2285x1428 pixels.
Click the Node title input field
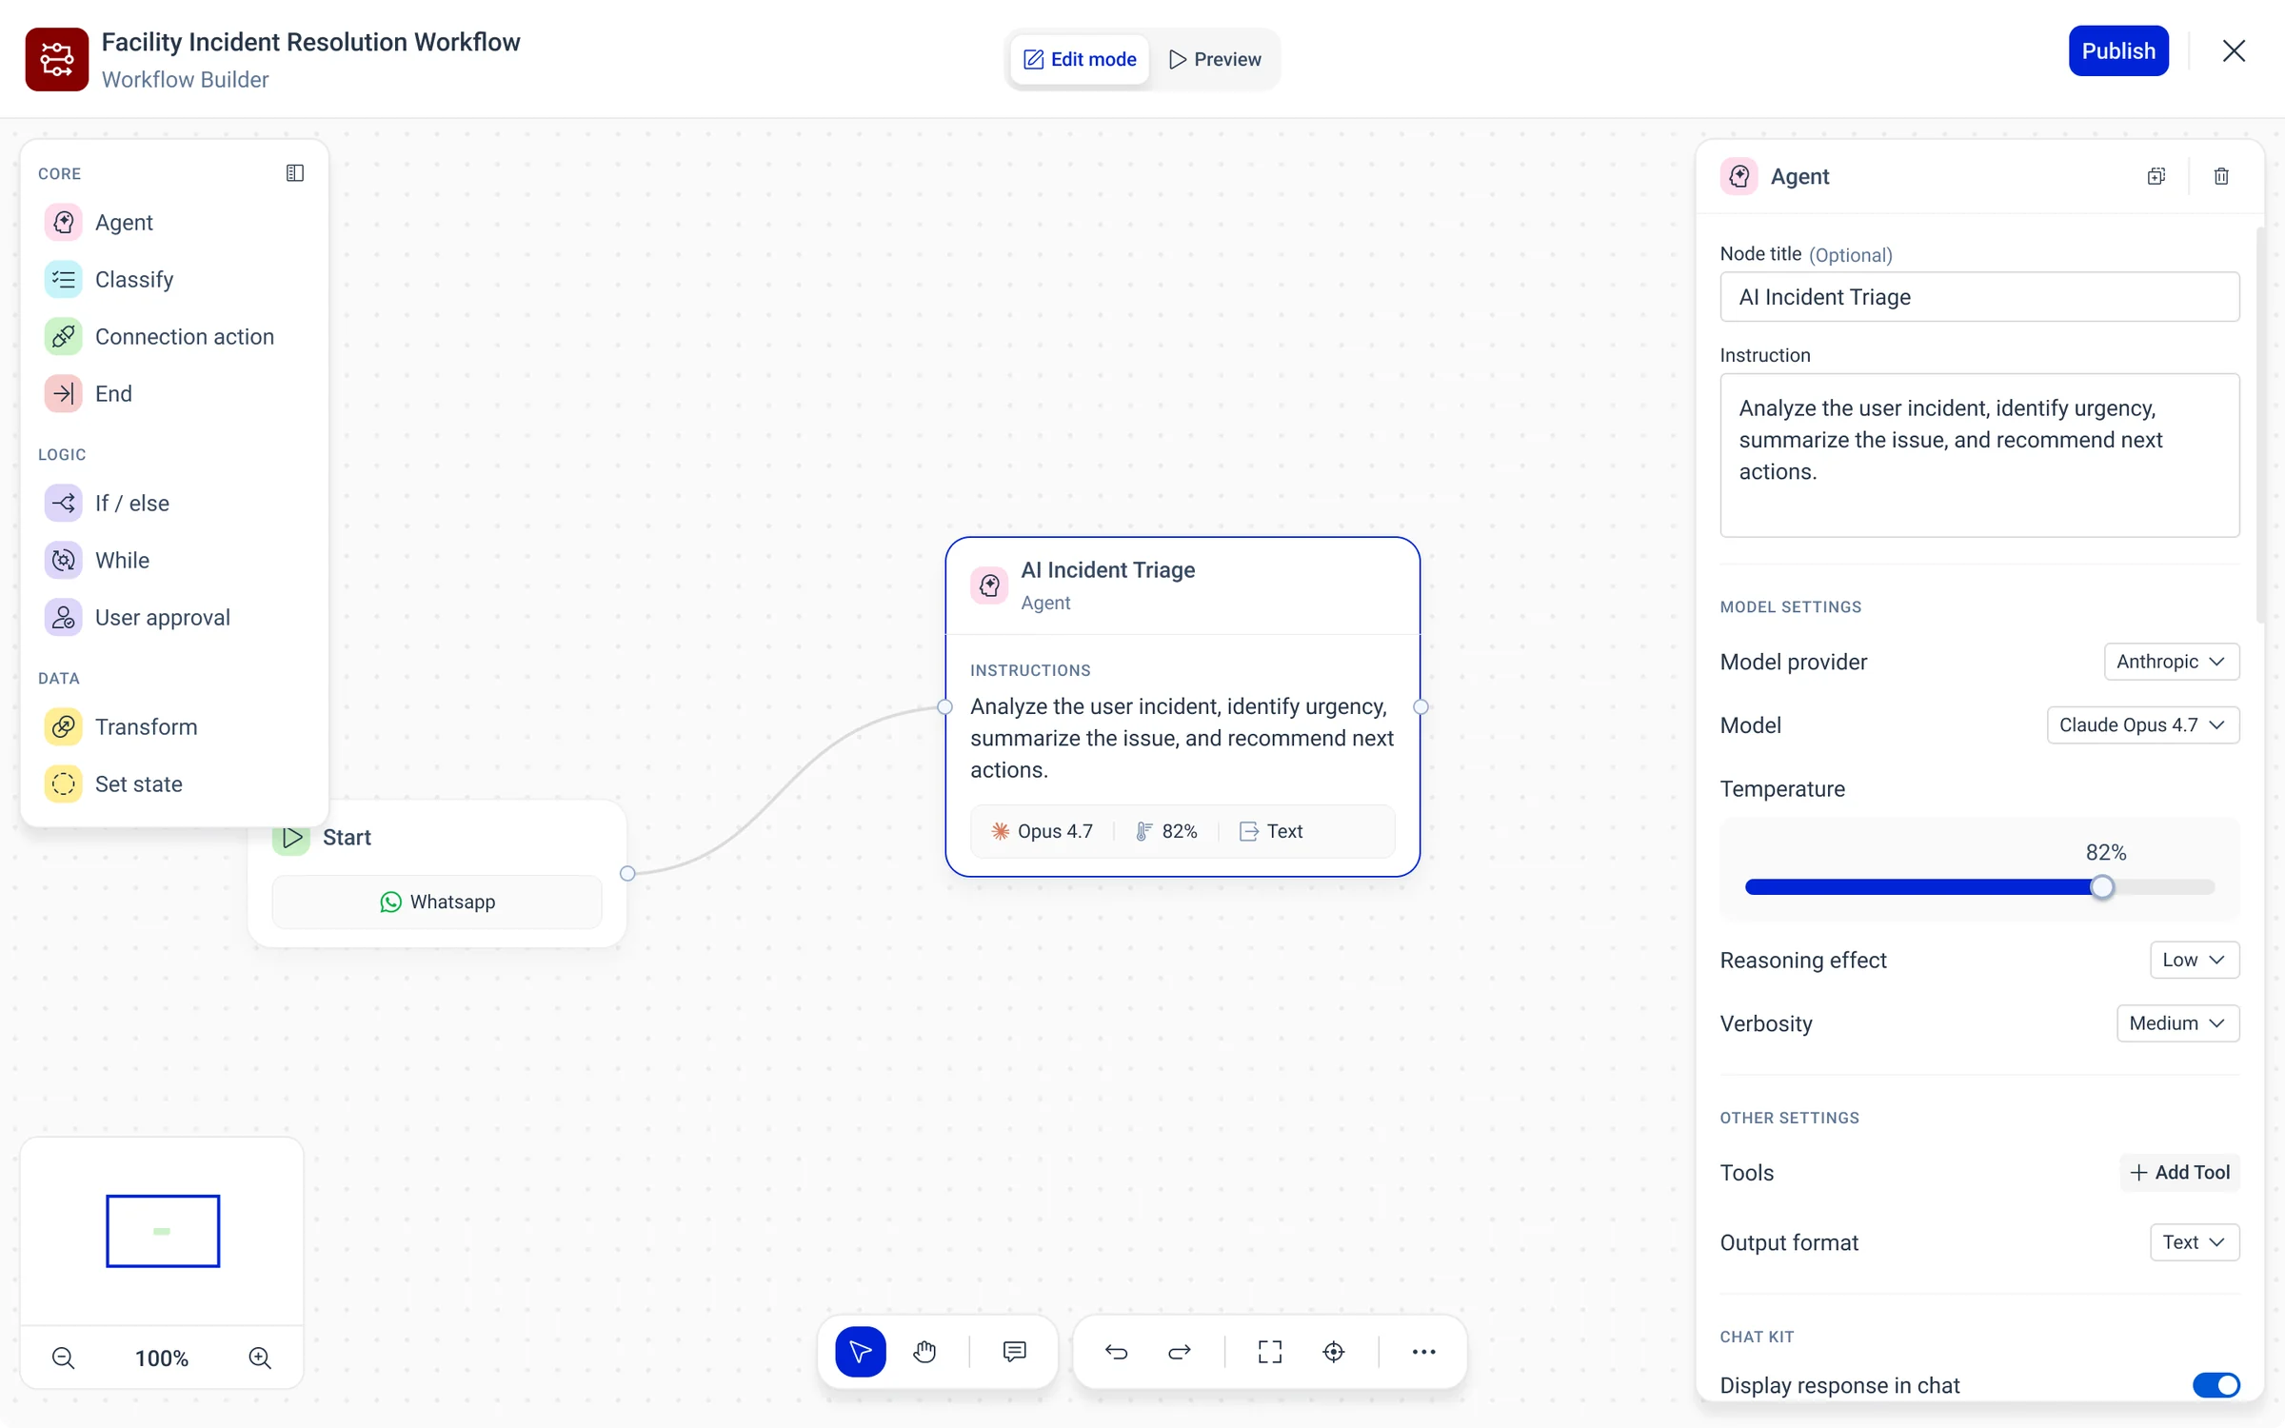(x=1979, y=297)
